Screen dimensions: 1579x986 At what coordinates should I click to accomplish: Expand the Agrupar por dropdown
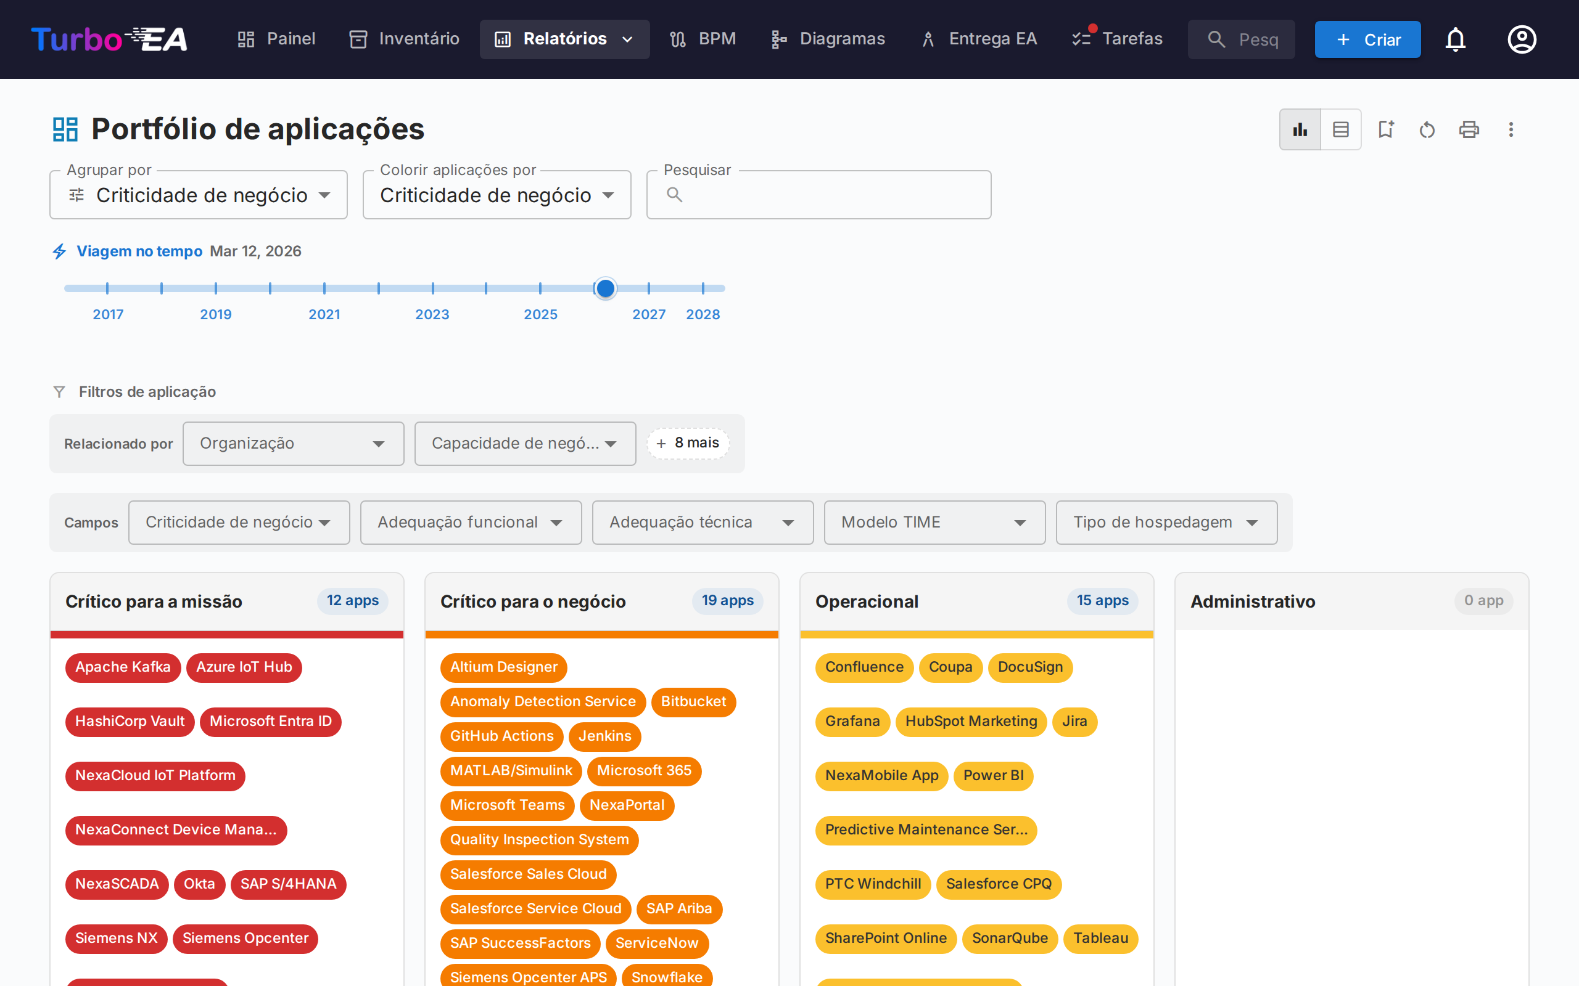click(199, 195)
